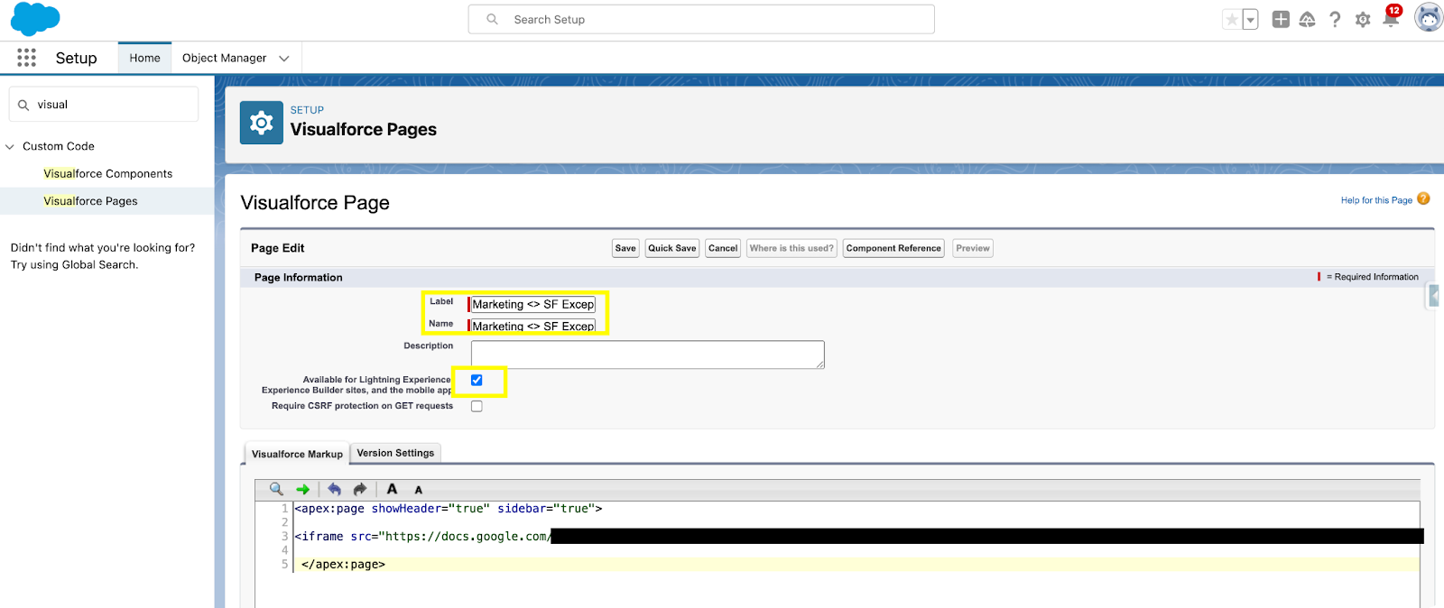Open the Help for this Page link

(1376, 200)
